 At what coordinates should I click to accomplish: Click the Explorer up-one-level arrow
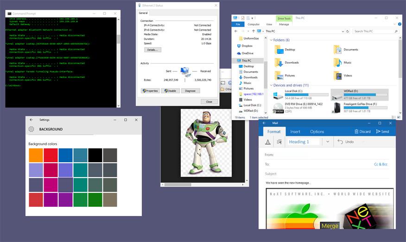pyautogui.click(x=253, y=31)
